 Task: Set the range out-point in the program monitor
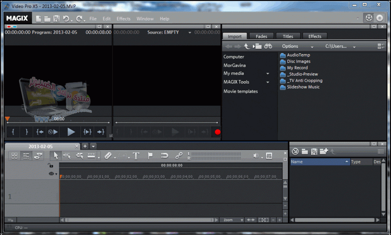27,132
